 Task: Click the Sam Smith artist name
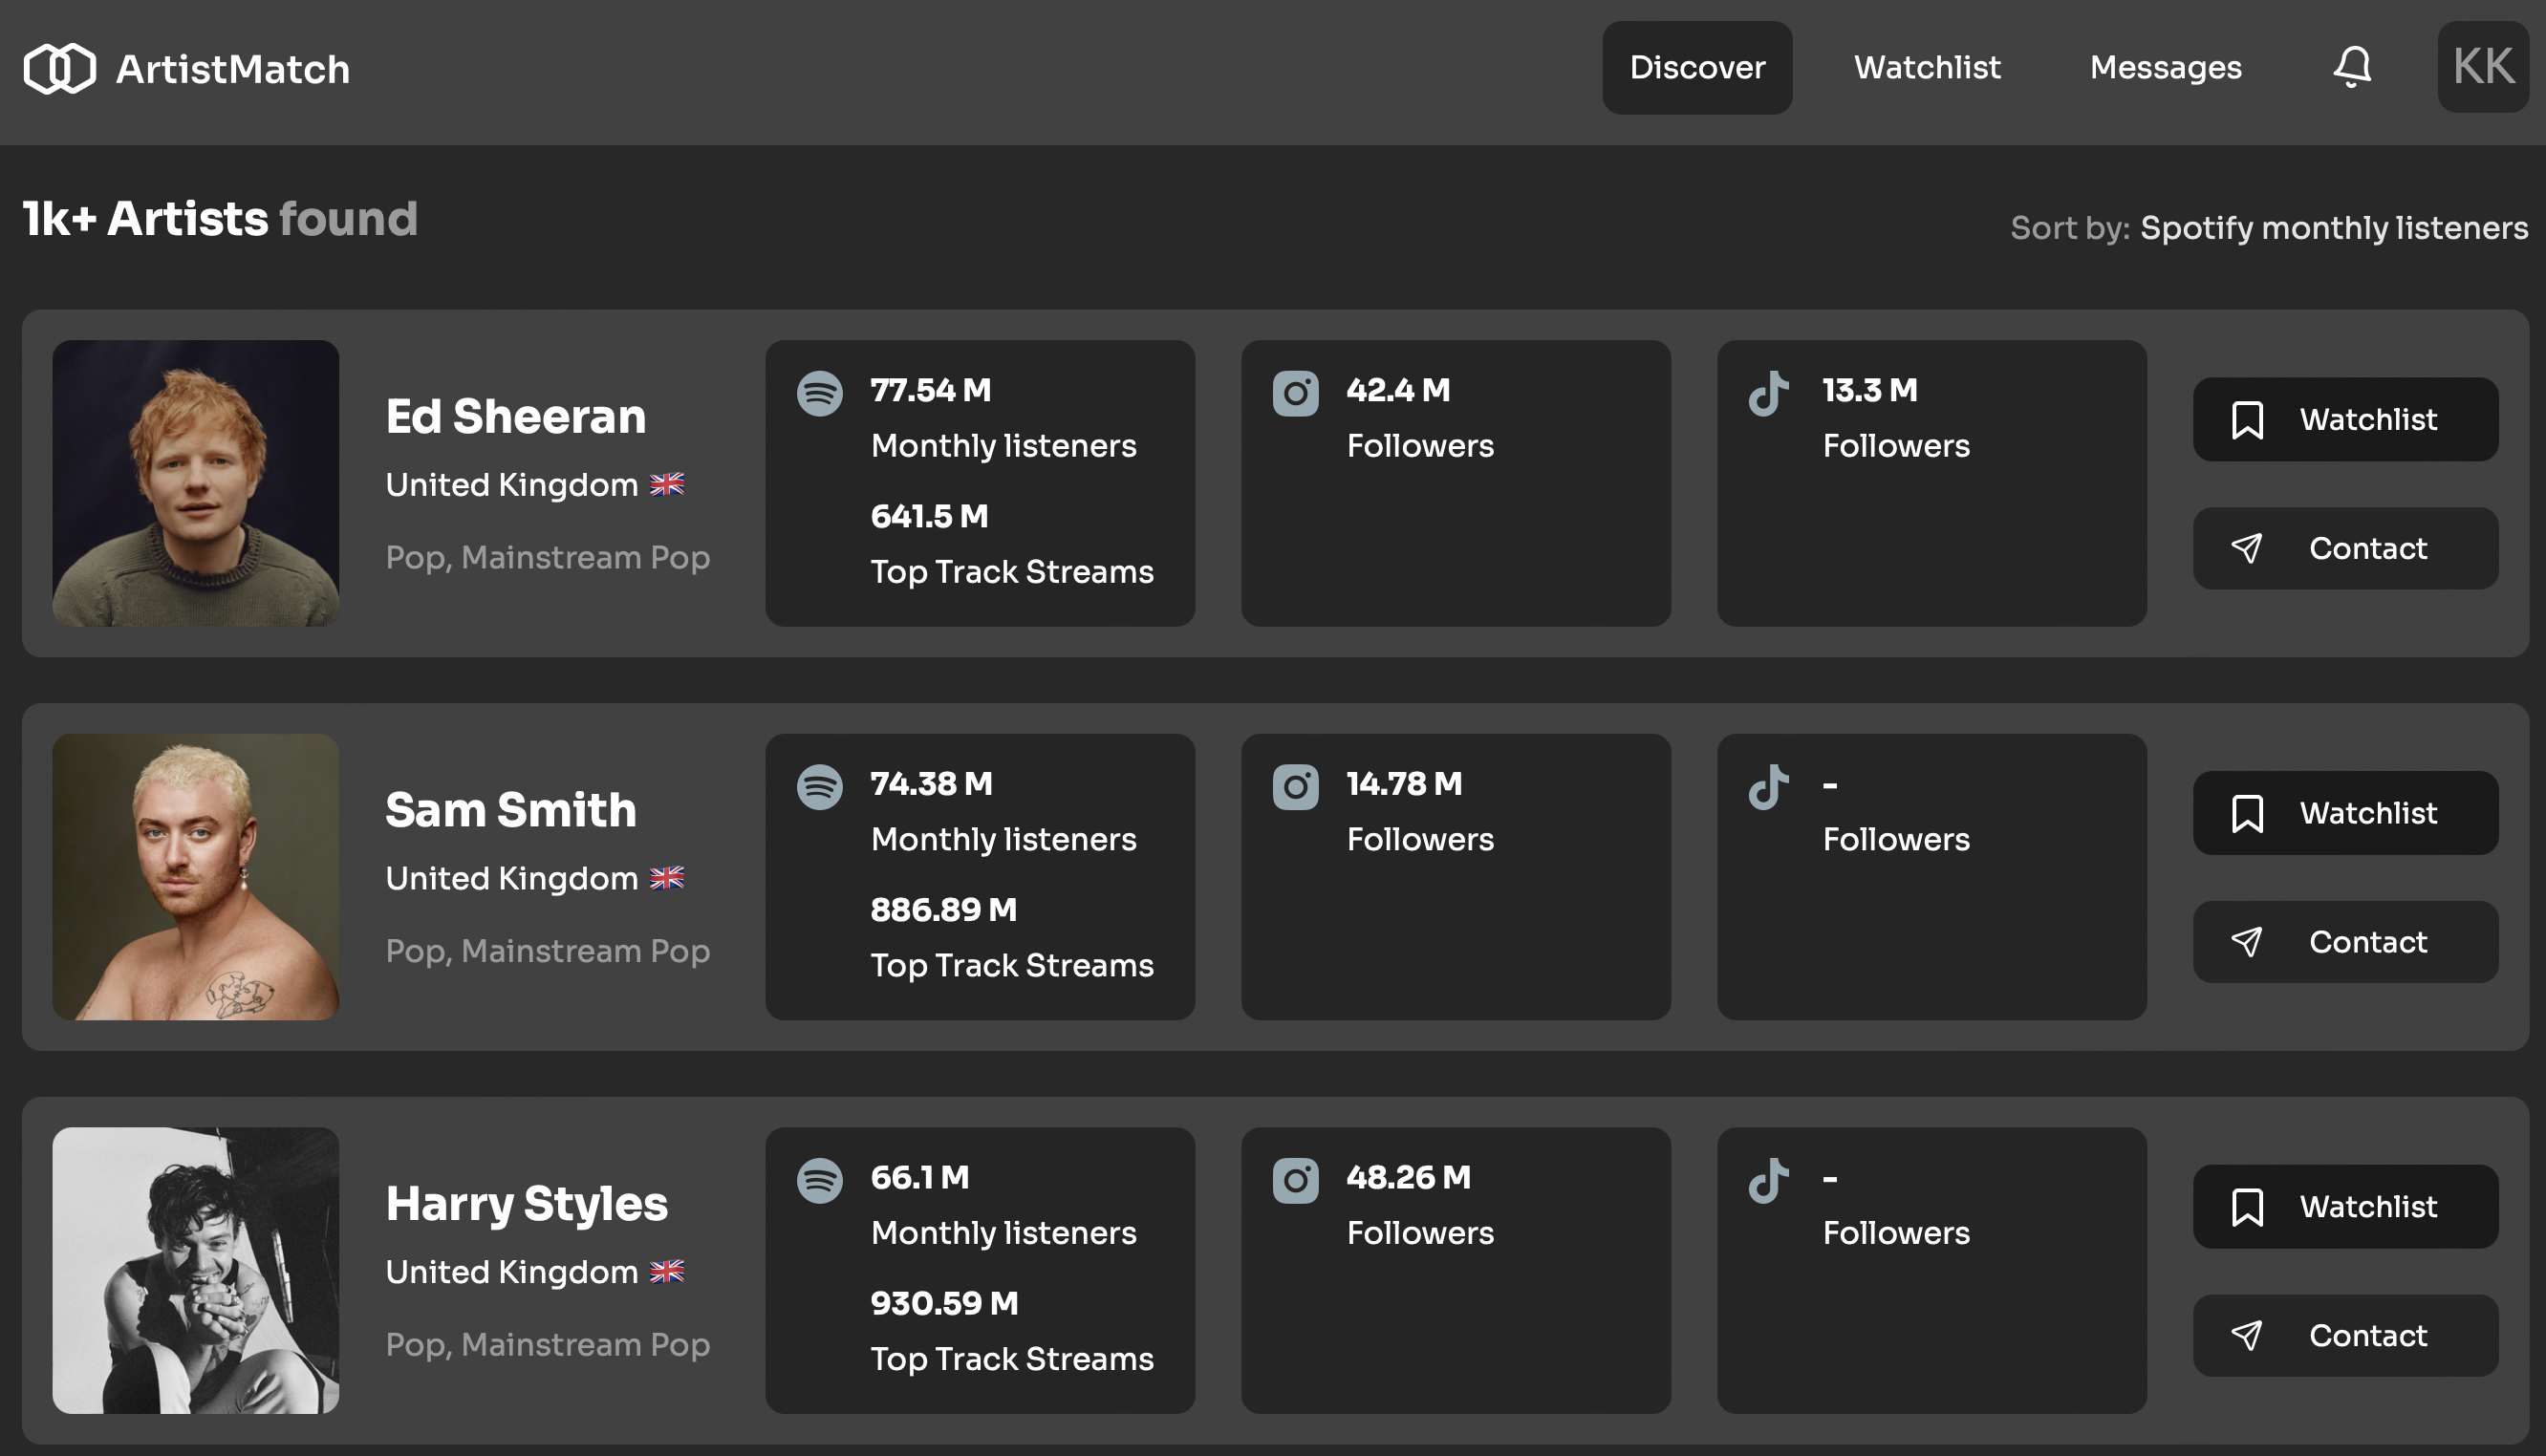[x=511, y=810]
